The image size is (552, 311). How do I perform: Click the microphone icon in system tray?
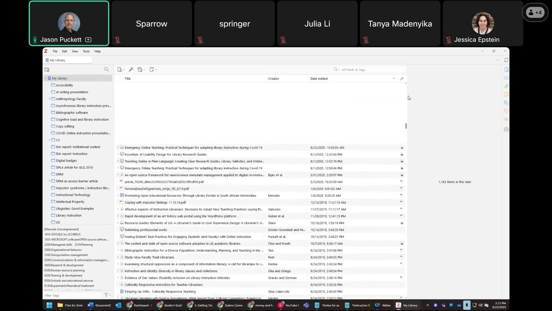pyautogui.click(x=466, y=305)
